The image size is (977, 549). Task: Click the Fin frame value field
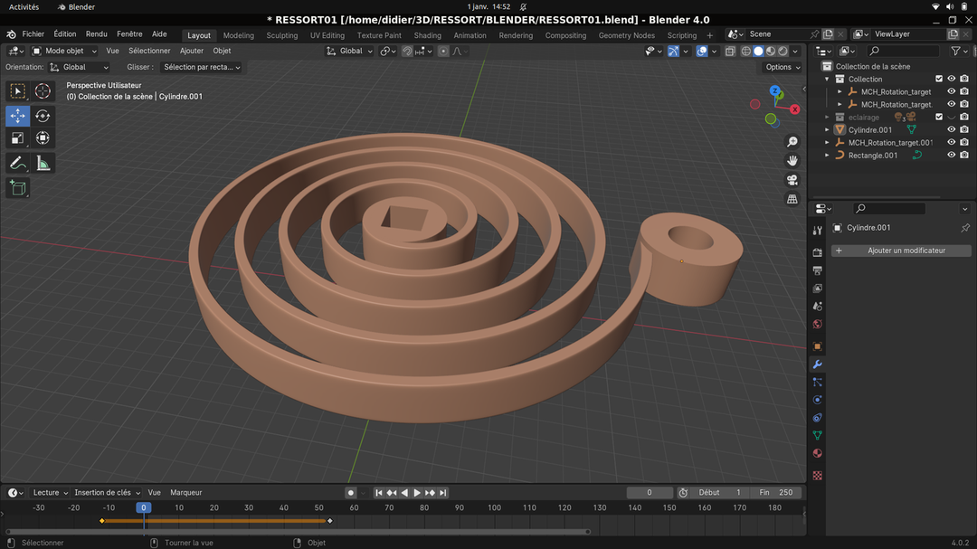point(776,492)
